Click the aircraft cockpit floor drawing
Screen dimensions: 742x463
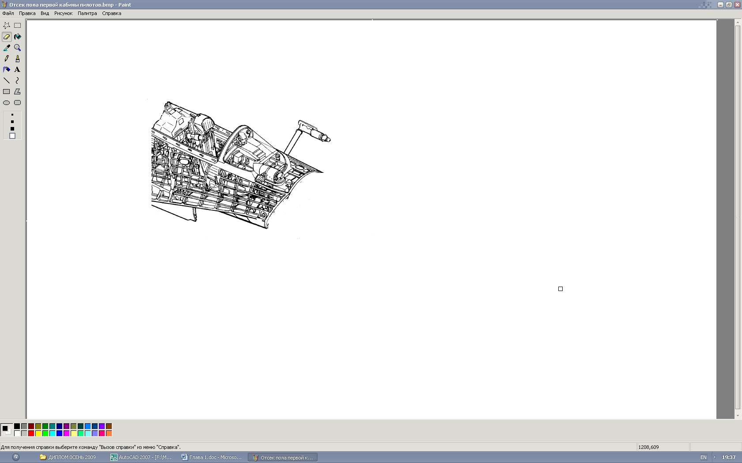tap(241, 165)
